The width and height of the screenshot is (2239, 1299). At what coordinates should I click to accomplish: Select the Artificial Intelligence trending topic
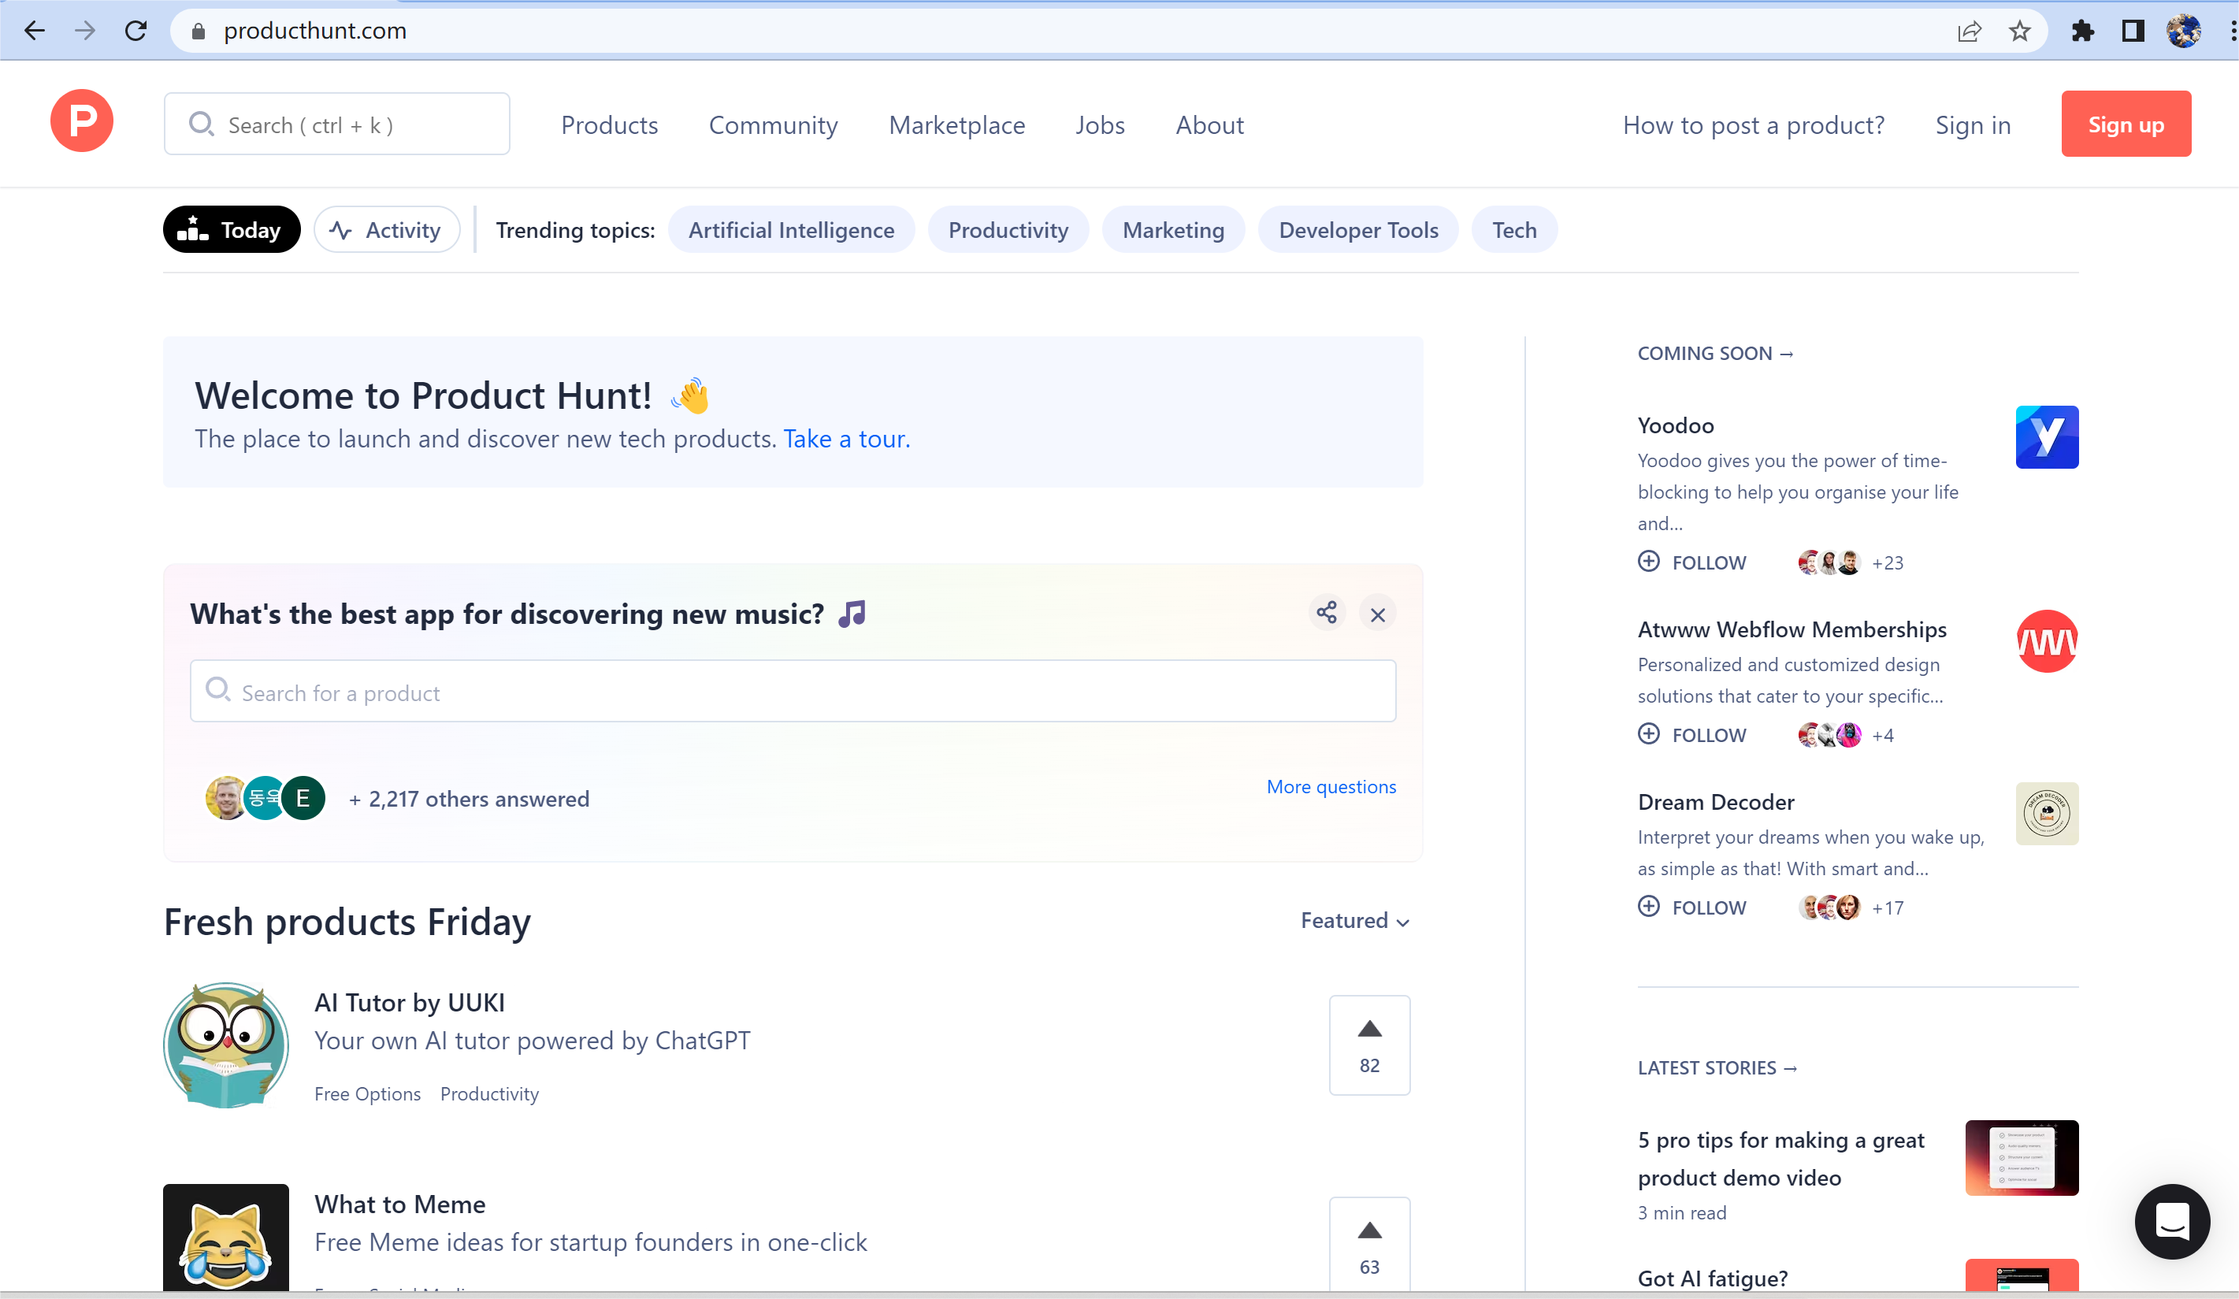click(x=791, y=230)
